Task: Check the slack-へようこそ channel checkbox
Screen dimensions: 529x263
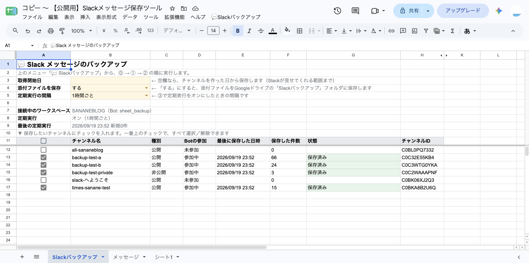Action: (44, 180)
